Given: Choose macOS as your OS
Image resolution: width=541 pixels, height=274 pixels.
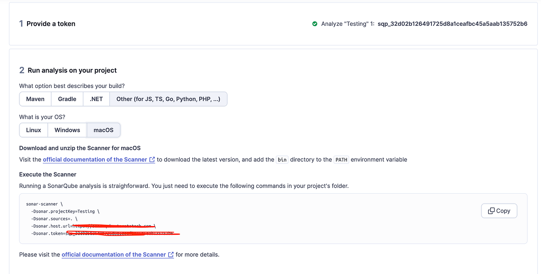Looking at the screenshot, I should [x=103, y=130].
